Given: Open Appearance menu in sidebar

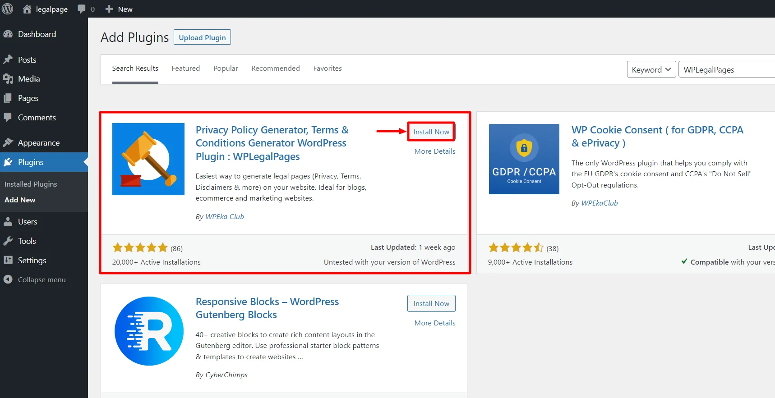Looking at the screenshot, I should [38, 143].
